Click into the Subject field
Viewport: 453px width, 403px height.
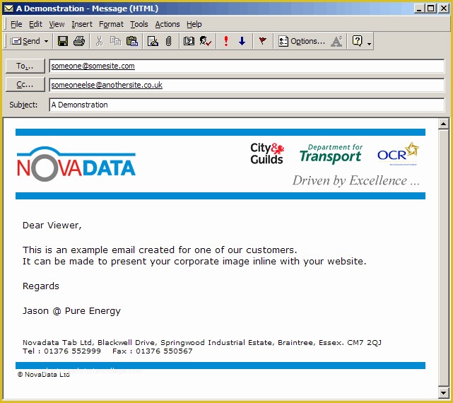coord(247,105)
